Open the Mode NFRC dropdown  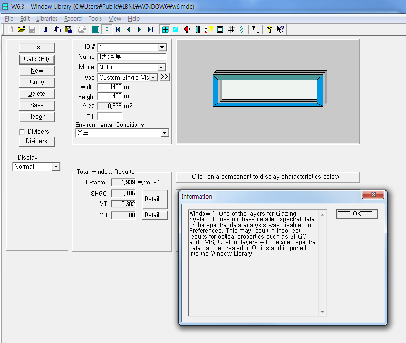pos(161,68)
